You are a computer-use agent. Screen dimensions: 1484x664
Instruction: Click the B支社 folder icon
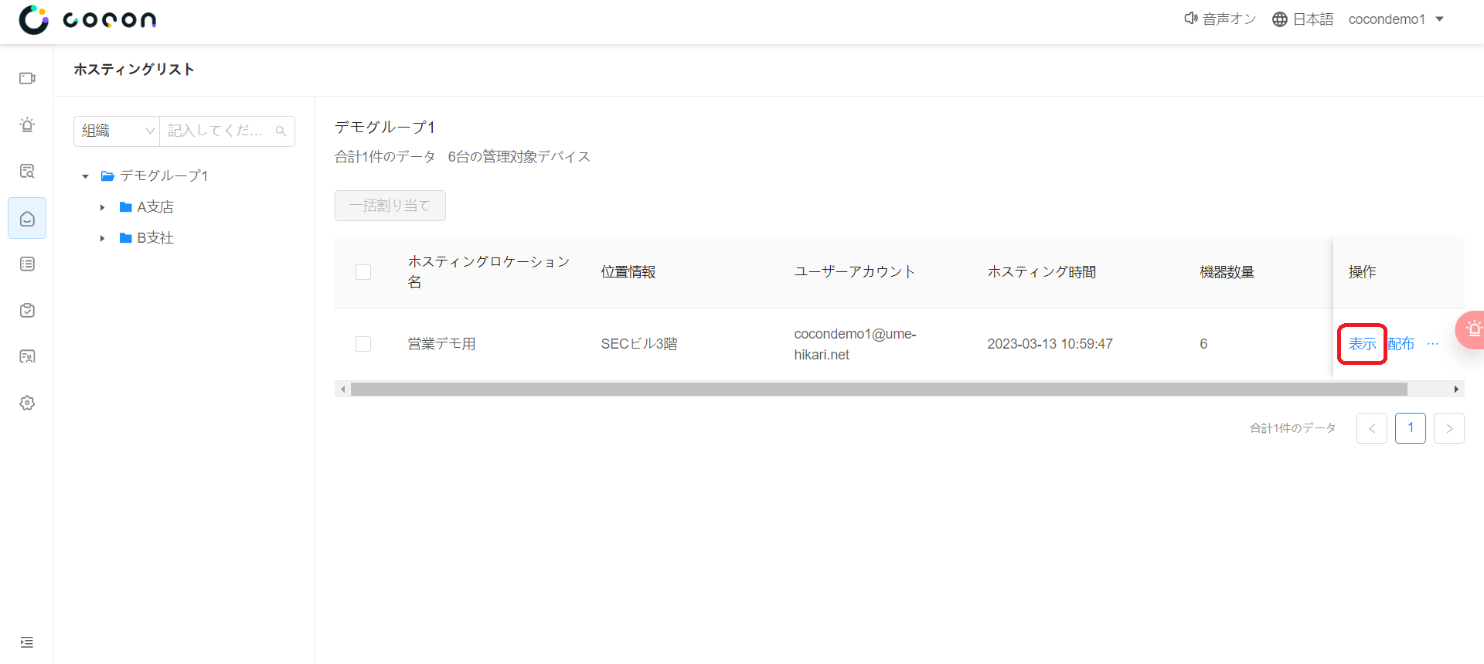126,238
